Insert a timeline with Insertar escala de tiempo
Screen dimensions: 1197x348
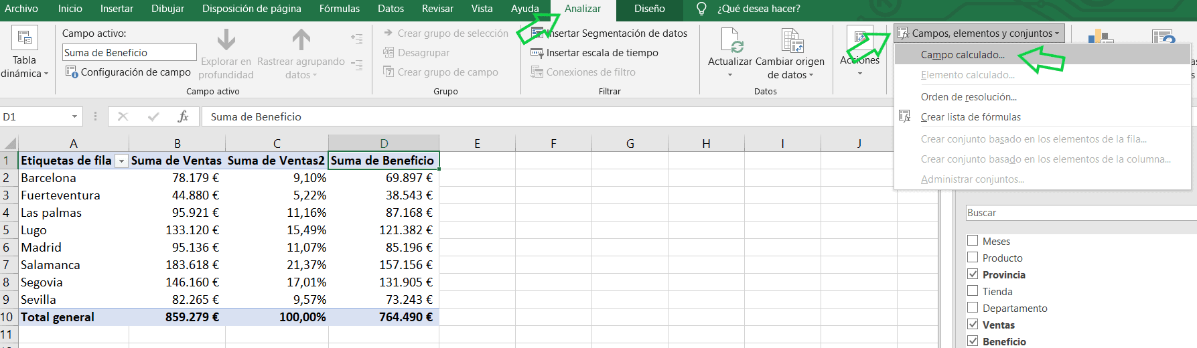pos(595,53)
